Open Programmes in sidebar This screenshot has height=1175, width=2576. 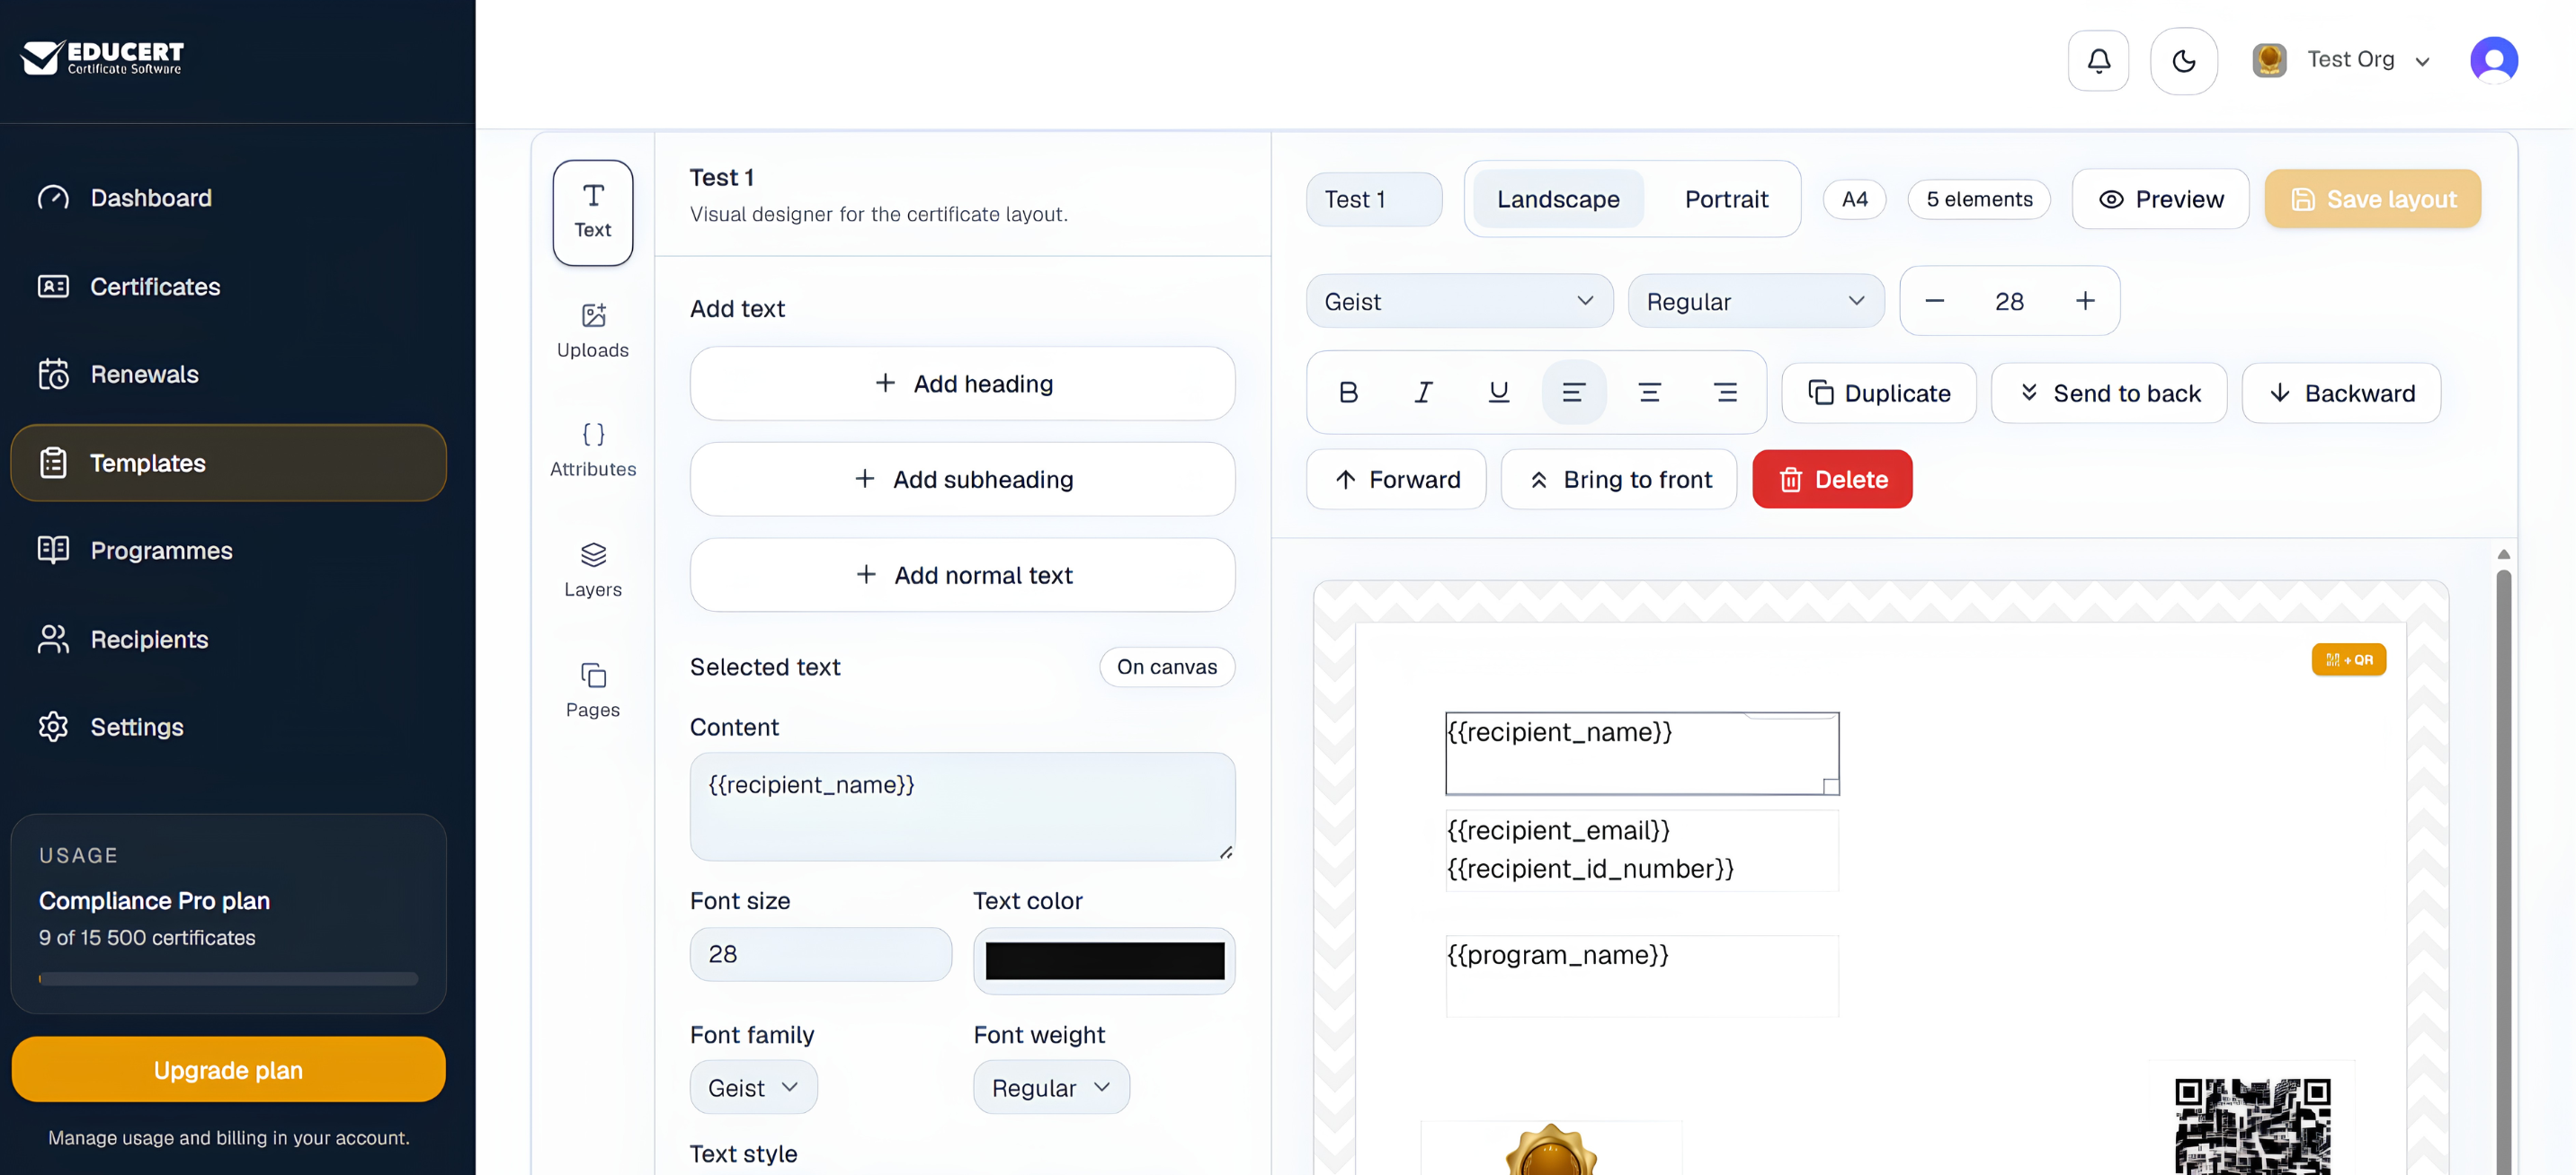point(228,551)
